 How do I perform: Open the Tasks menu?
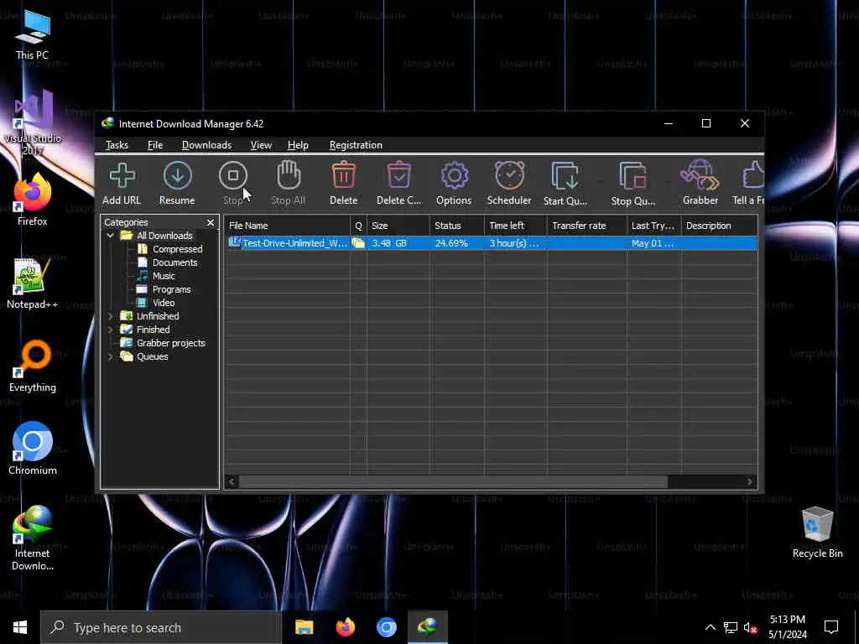coord(117,145)
